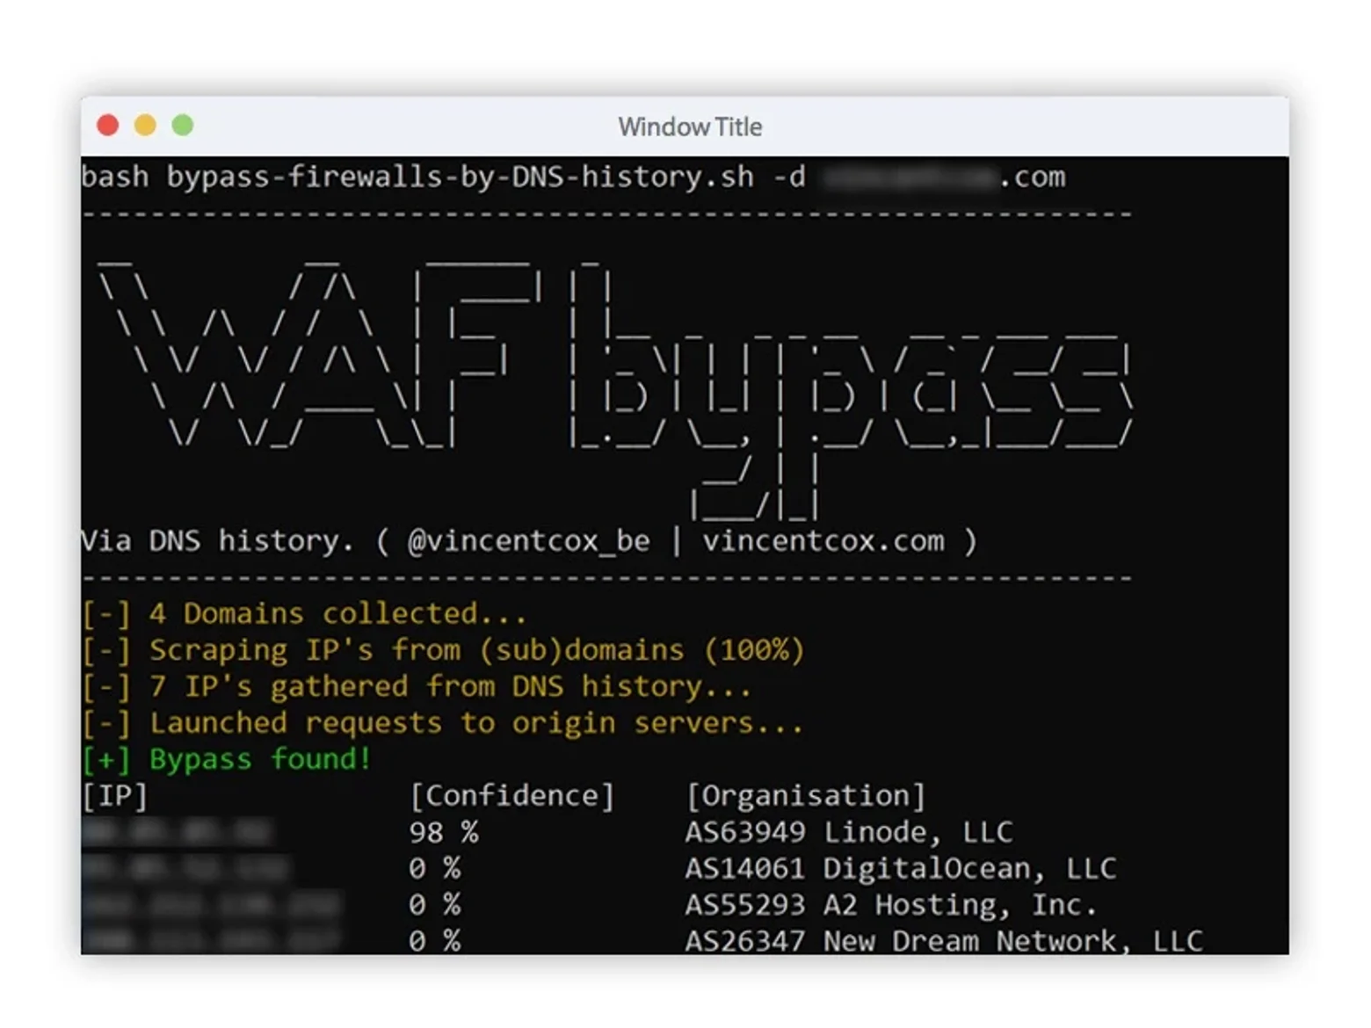The height and width of the screenshot is (1028, 1371).
Task: Click the AS63949 Linode, LLC entry
Action: click(849, 833)
